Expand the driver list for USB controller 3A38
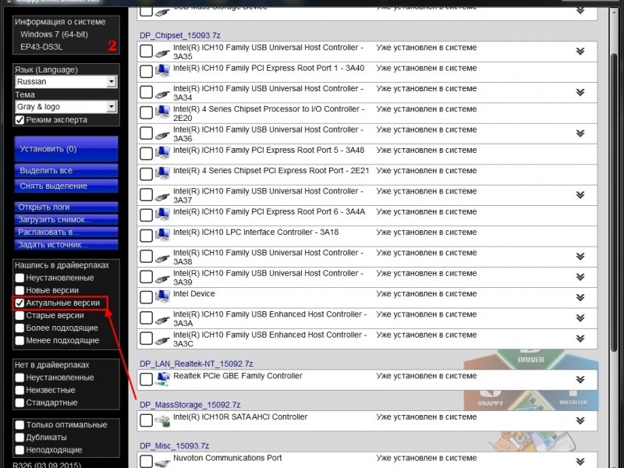Viewport: 624px width, 468px height. [580, 257]
